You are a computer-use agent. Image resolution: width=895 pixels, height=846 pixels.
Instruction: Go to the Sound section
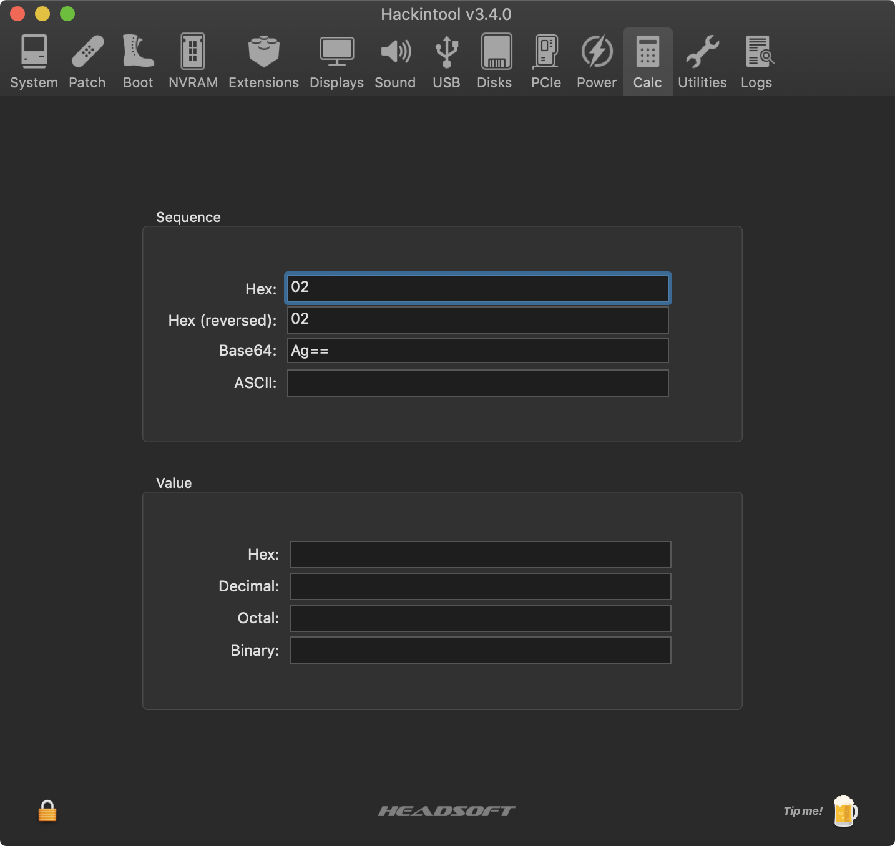click(x=395, y=62)
